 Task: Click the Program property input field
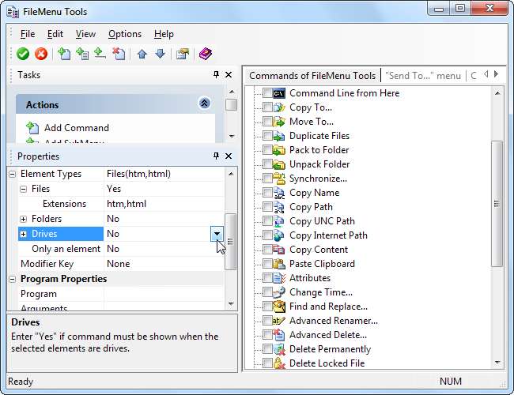[163, 294]
